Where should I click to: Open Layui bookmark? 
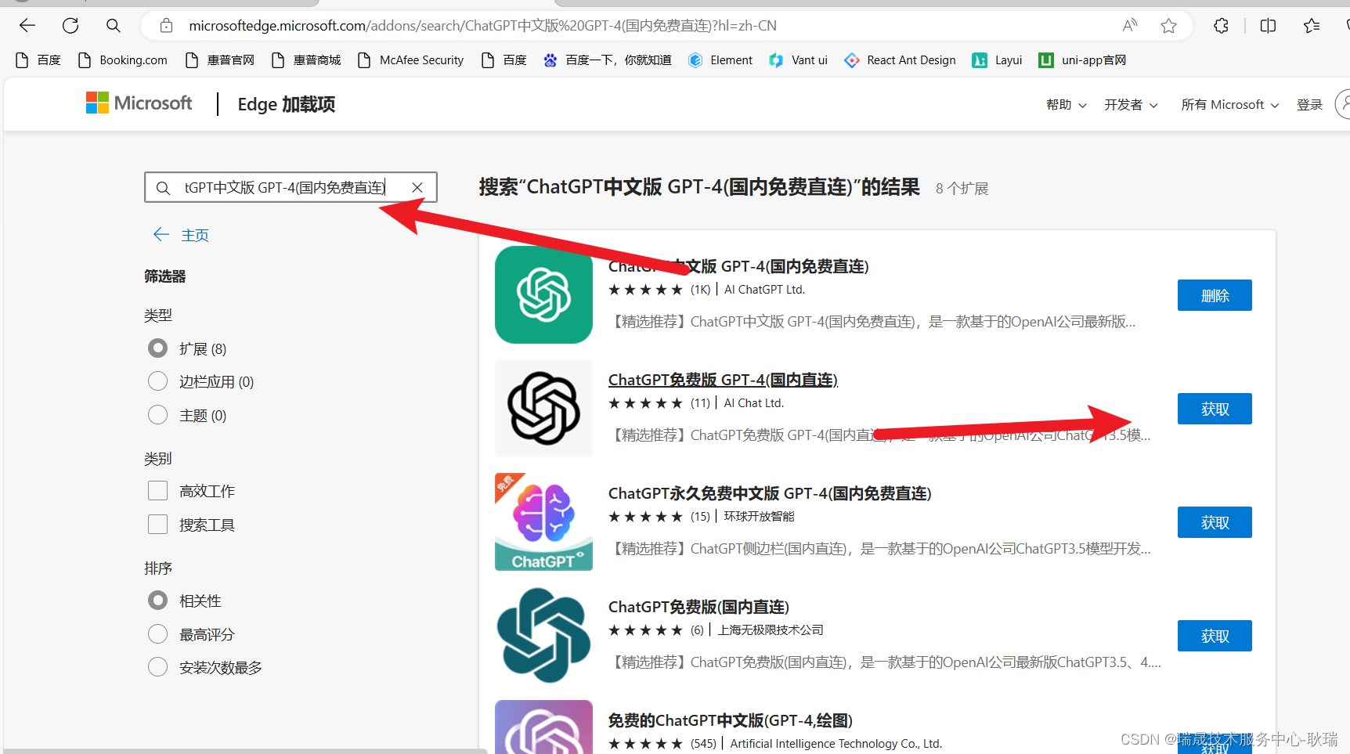click(x=997, y=60)
